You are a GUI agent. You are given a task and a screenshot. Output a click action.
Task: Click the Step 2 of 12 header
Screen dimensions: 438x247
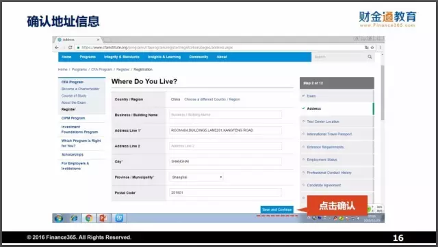coord(337,83)
